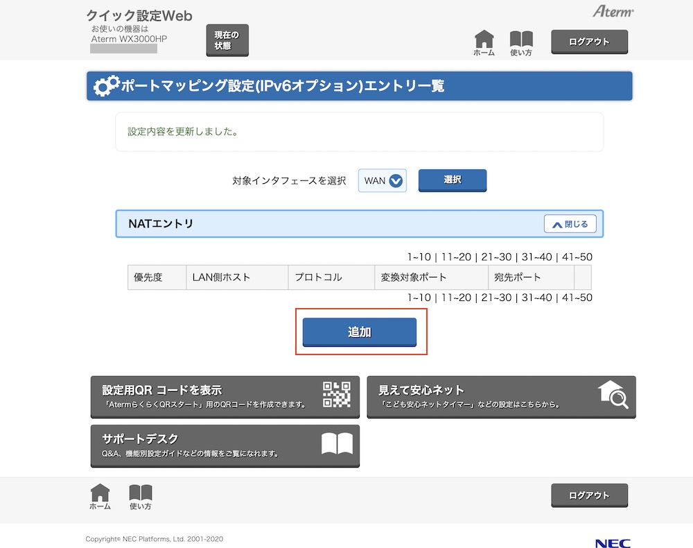693x548 pixels.
Task: Click the NEC logo at the bottom right
Action: 612,543
